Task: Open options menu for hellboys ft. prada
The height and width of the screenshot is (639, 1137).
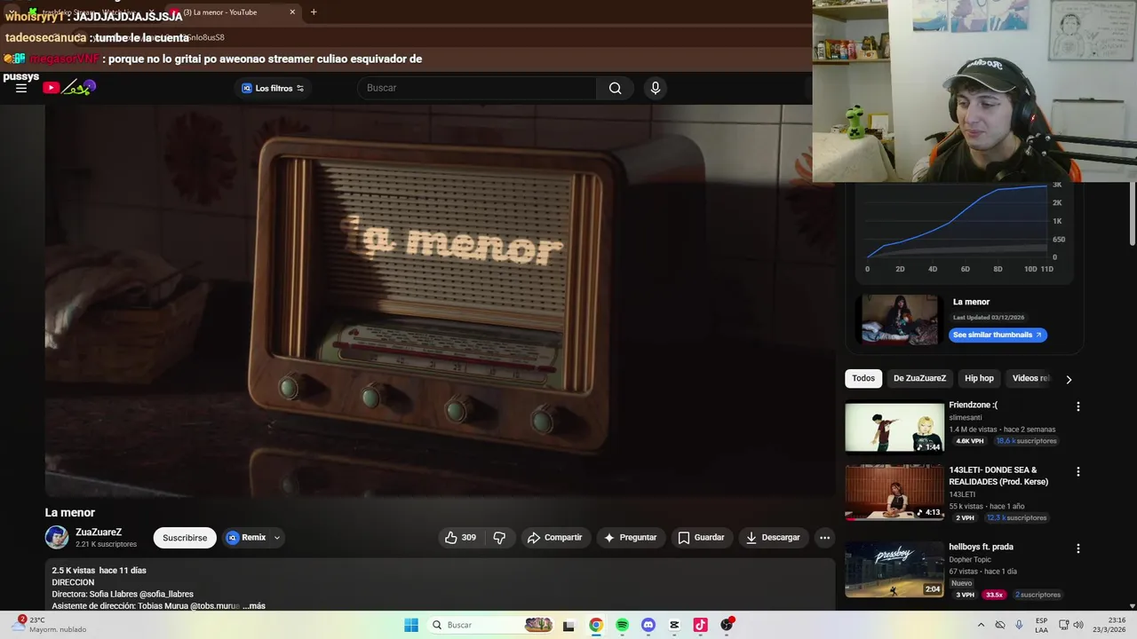Action: coord(1078,548)
